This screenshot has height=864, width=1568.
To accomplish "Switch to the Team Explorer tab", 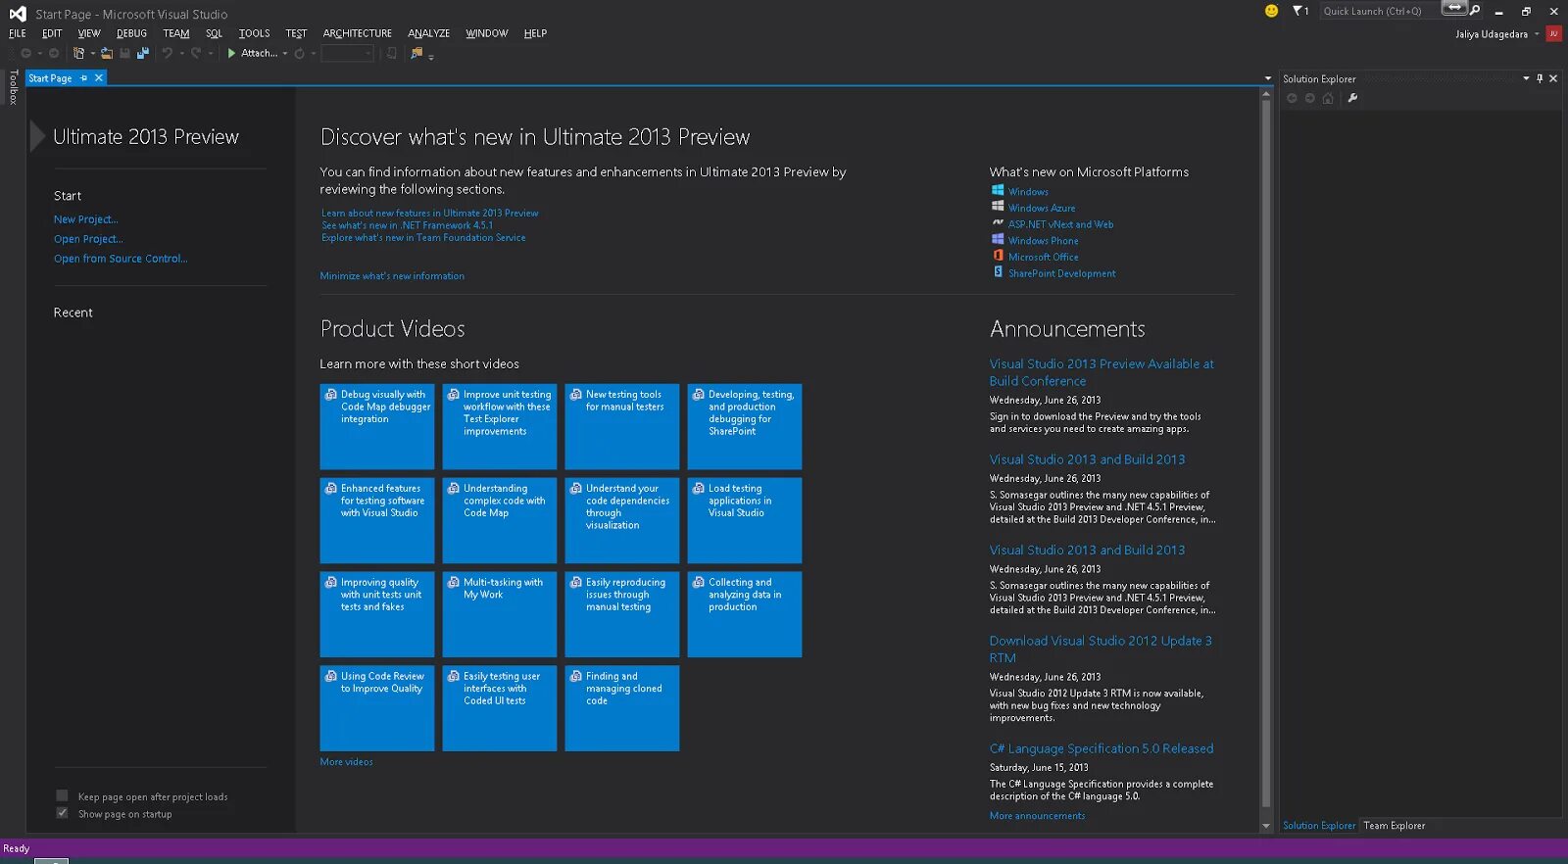I will 1394,826.
